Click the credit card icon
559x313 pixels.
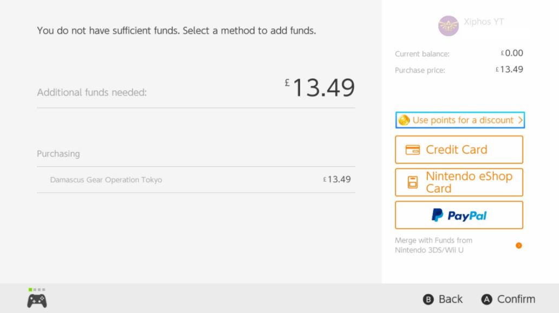413,150
